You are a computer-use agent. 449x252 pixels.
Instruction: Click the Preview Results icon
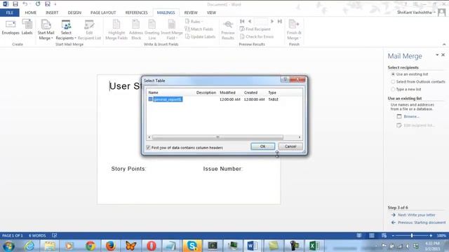click(228, 29)
